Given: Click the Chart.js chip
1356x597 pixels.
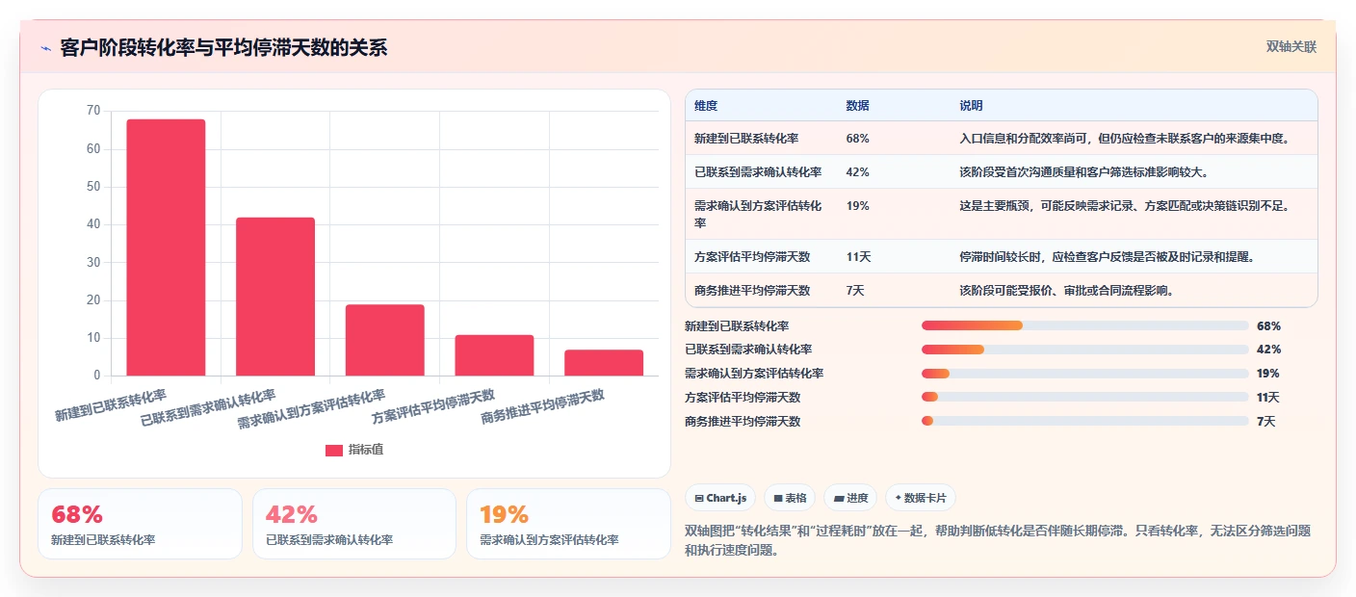Looking at the screenshot, I should click(x=720, y=498).
